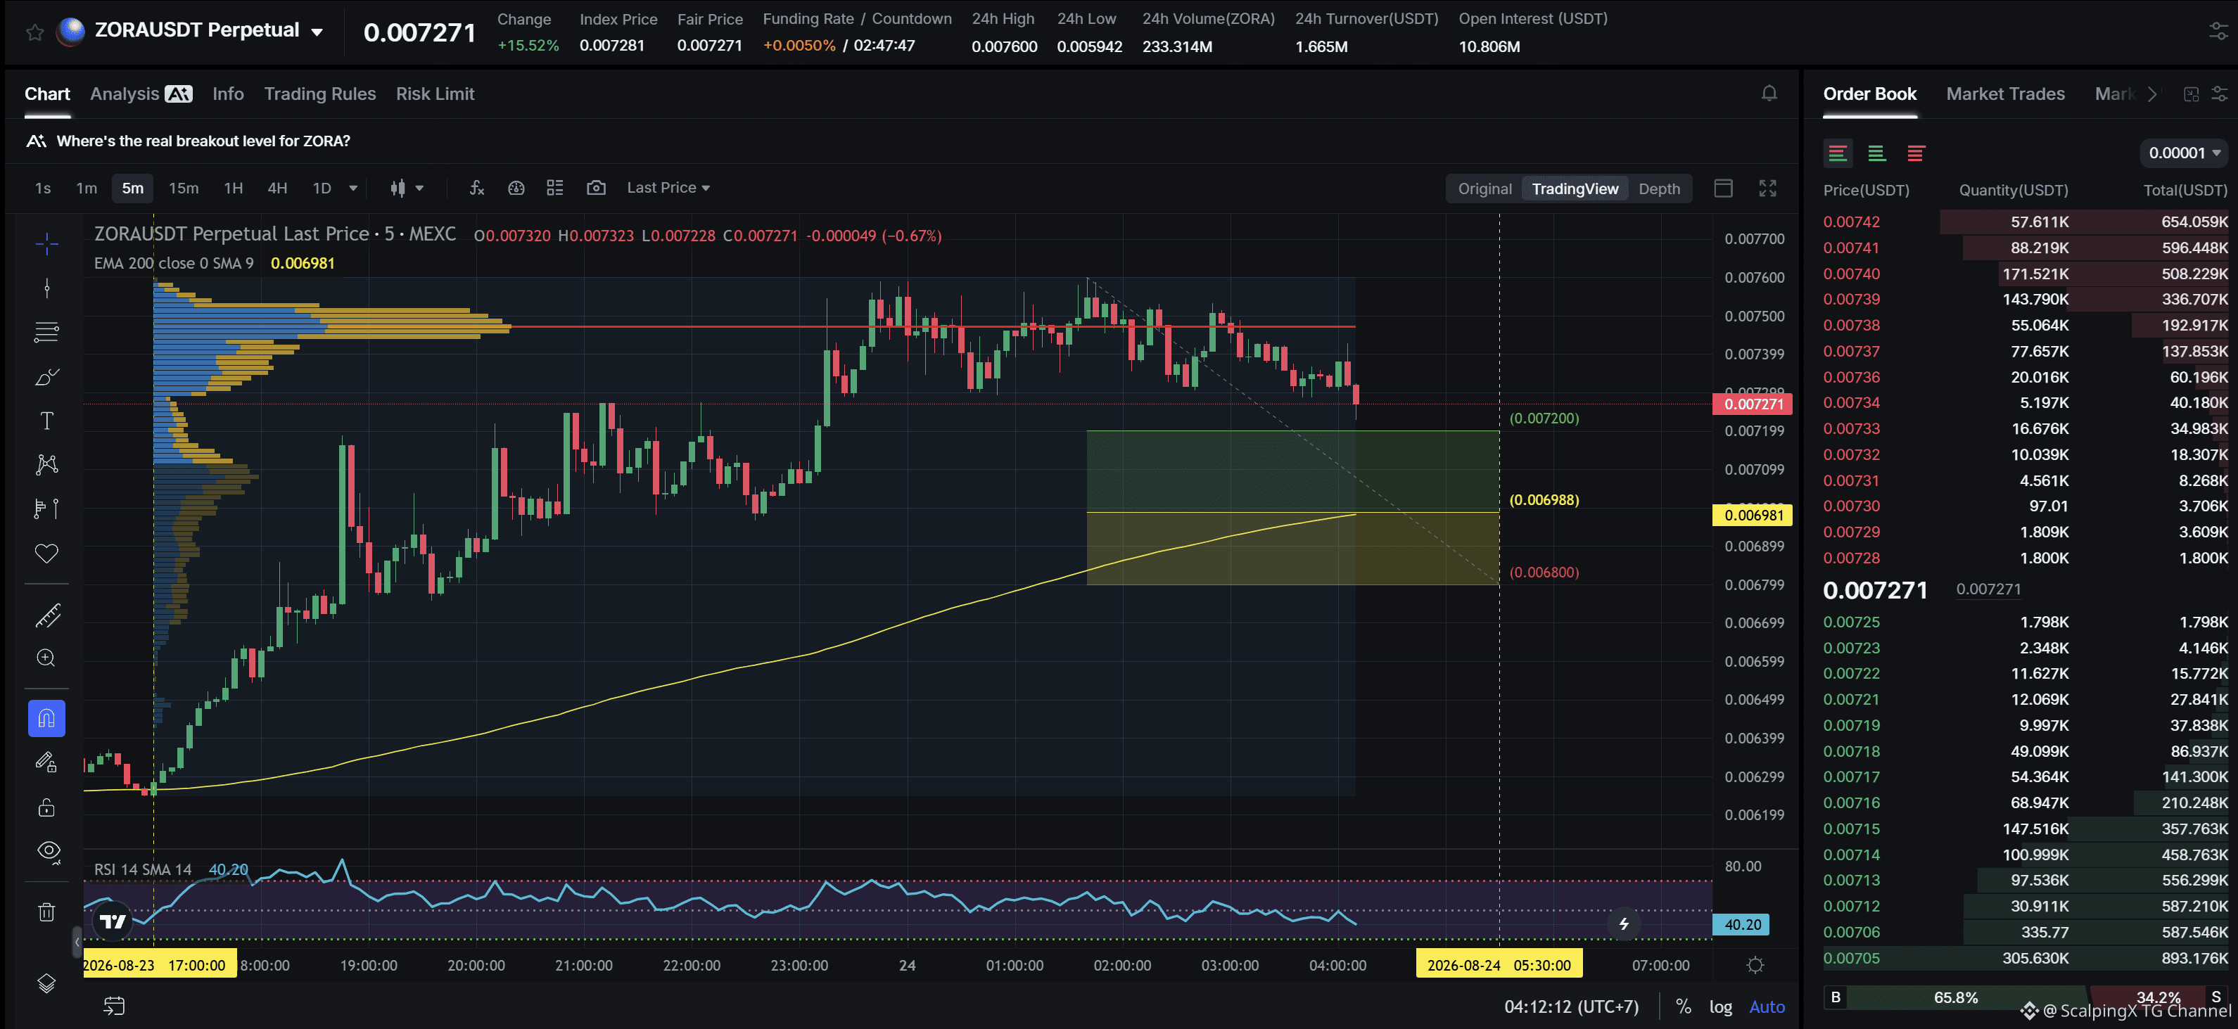Open the Analysis AI tab

[x=141, y=94]
